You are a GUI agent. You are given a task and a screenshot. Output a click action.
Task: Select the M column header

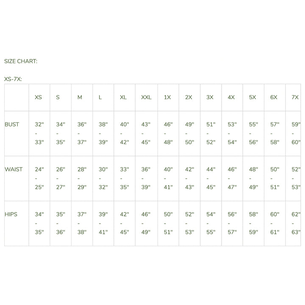coord(80,97)
